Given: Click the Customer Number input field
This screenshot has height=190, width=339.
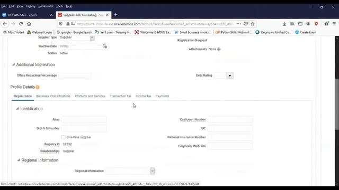Looking at the screenshot, I should pos(230,120).
